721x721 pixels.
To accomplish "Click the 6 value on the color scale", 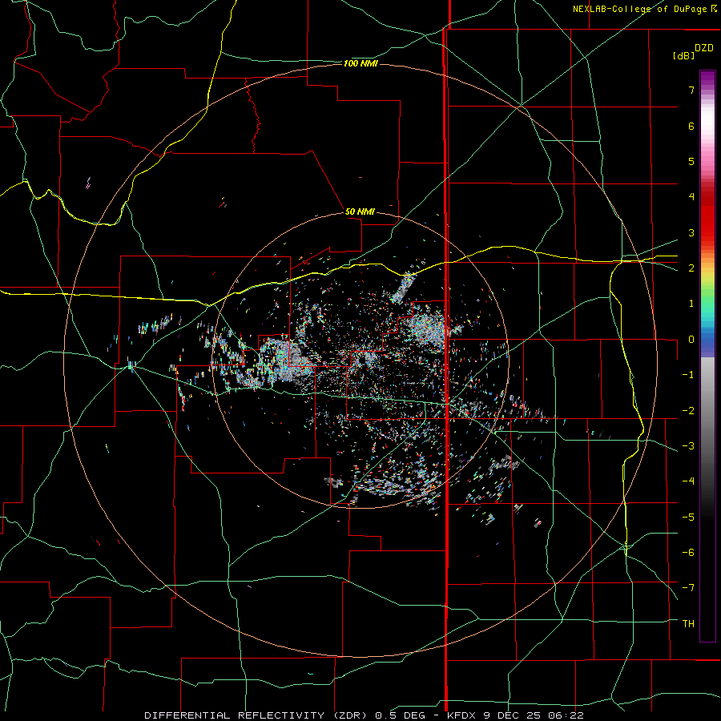I will (691, 126).
